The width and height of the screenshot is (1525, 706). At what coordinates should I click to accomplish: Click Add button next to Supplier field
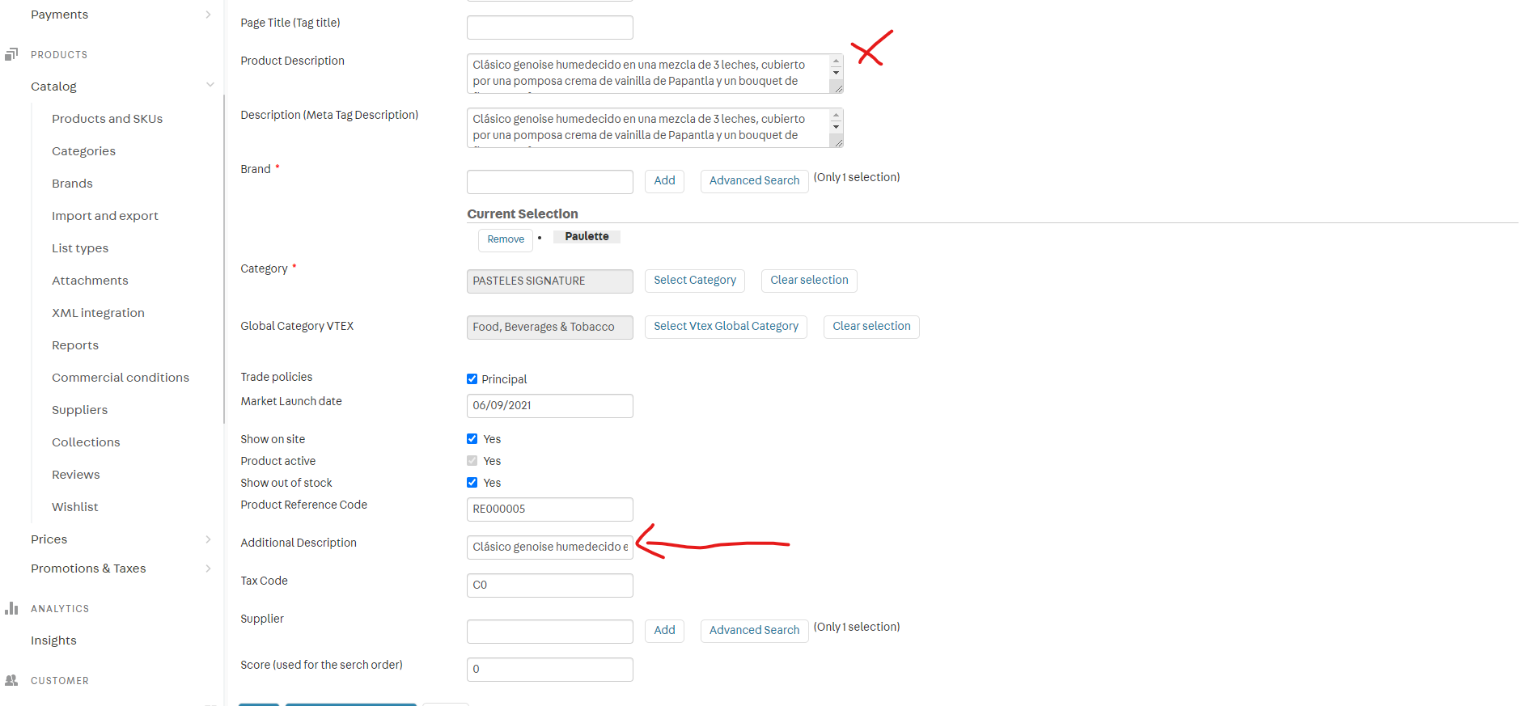coord(664,630)
